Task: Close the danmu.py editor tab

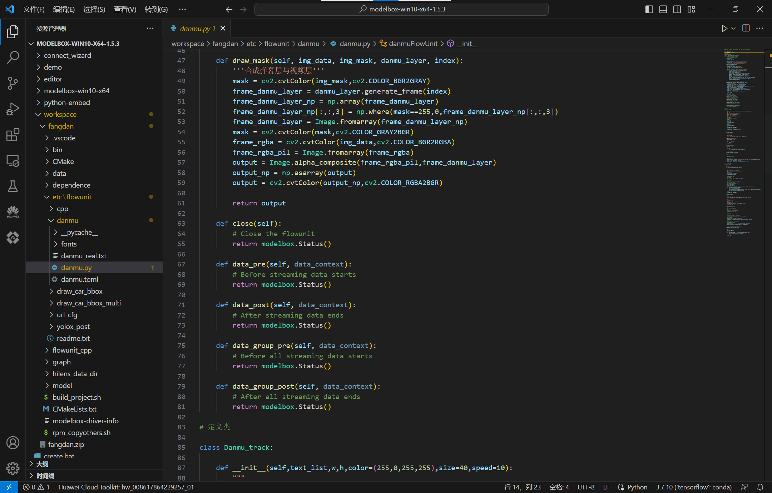Action: point(223,28)
